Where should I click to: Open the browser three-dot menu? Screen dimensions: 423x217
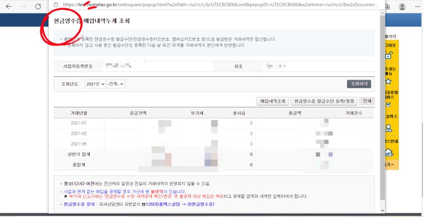[418, 7]
